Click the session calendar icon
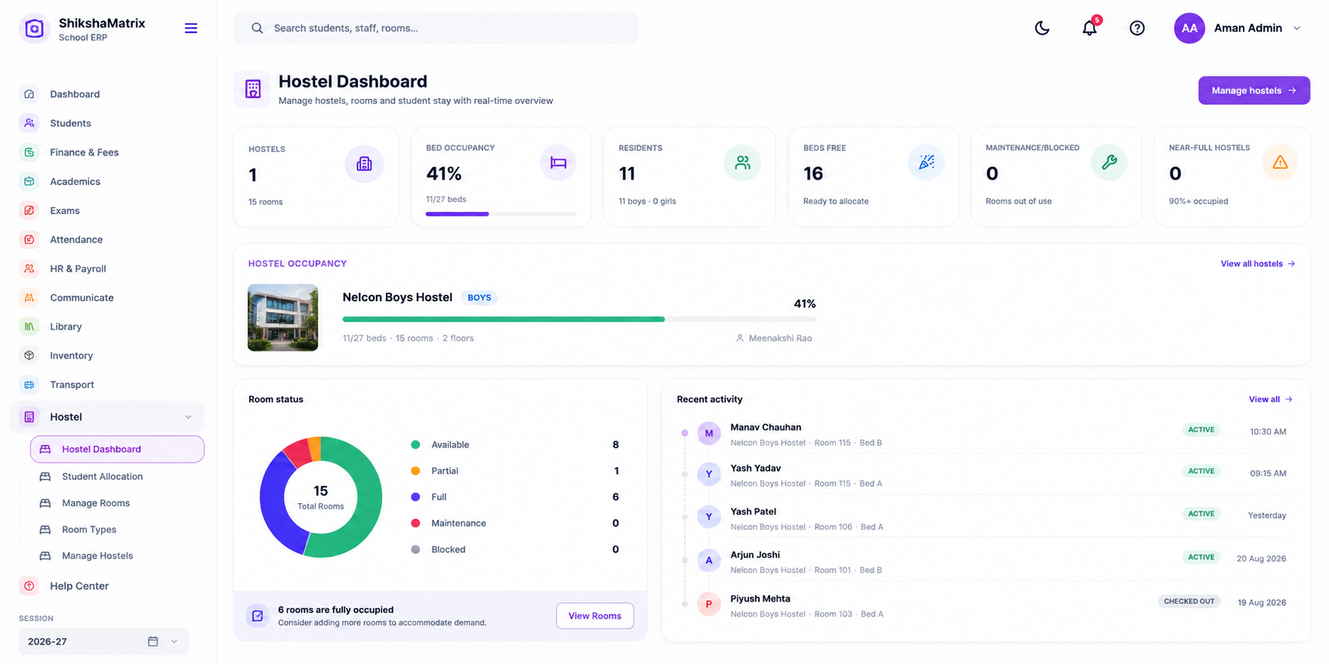 153,642
